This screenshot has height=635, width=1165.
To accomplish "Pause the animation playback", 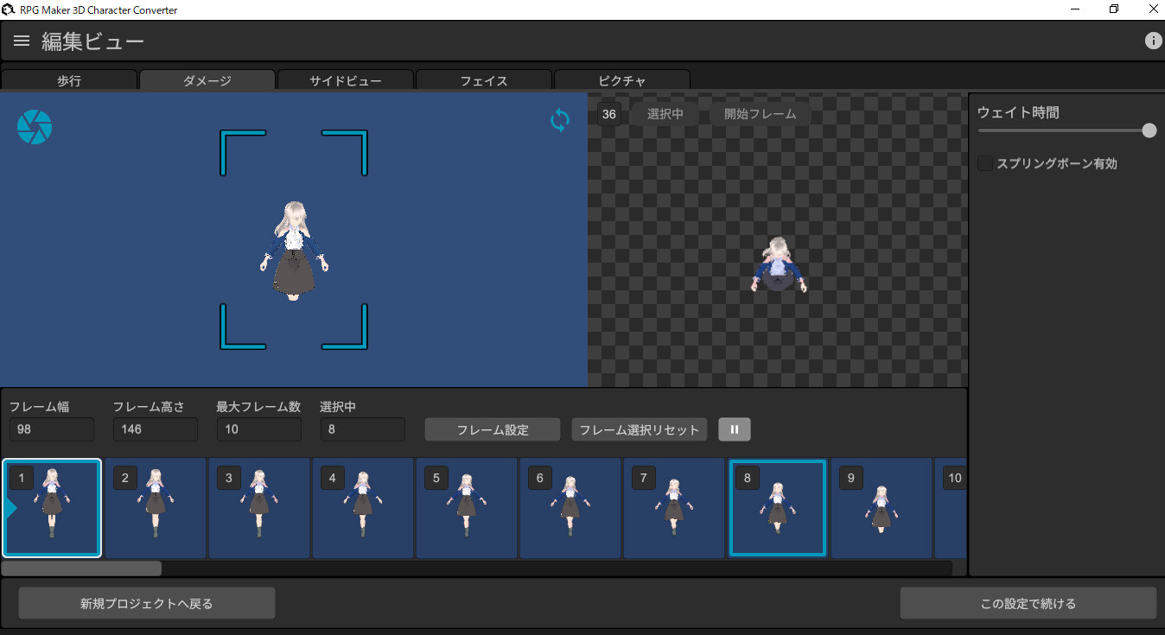I will [x=734, y=429].
